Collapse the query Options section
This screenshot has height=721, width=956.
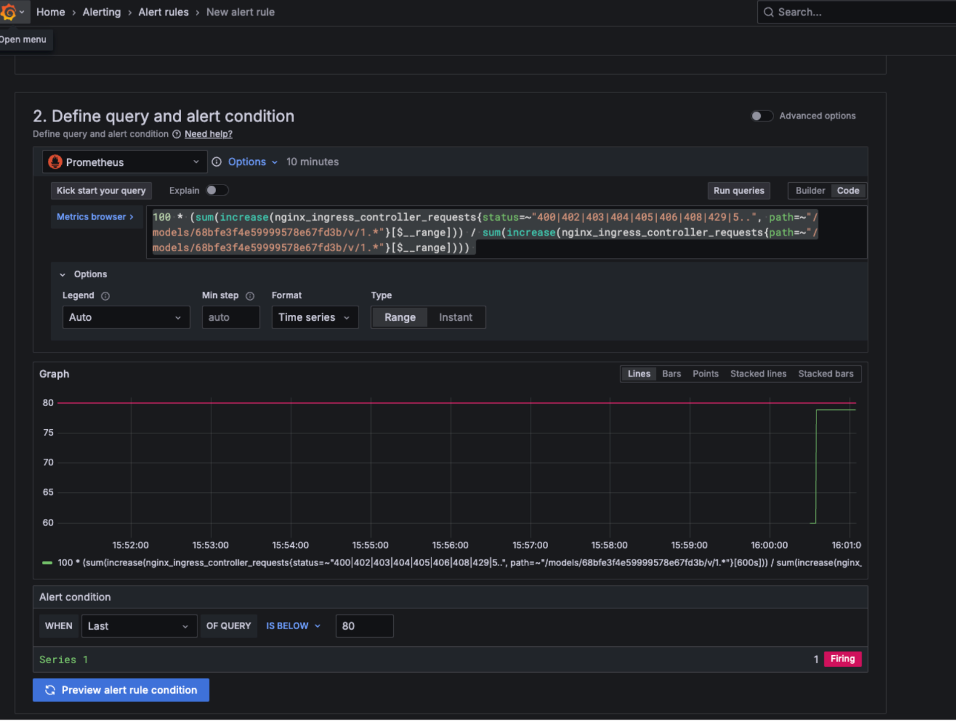click(63, 274)
